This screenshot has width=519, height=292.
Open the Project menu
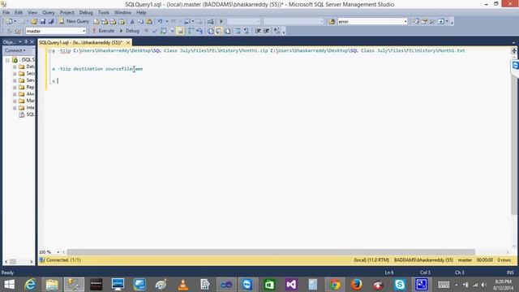click(x=66, y=12)
